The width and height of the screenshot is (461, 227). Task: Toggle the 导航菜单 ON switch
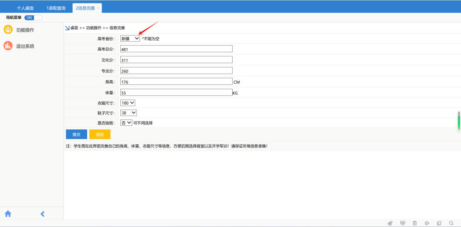click(33, 17)
